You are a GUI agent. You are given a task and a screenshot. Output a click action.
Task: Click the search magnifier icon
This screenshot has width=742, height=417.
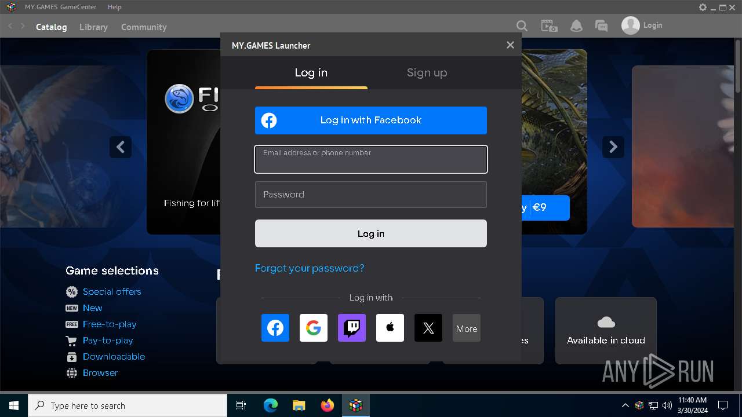coord(522,26)
